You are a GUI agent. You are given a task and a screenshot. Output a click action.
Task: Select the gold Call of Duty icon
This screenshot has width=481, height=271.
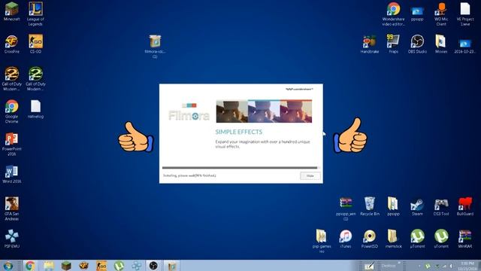(12, 78)
